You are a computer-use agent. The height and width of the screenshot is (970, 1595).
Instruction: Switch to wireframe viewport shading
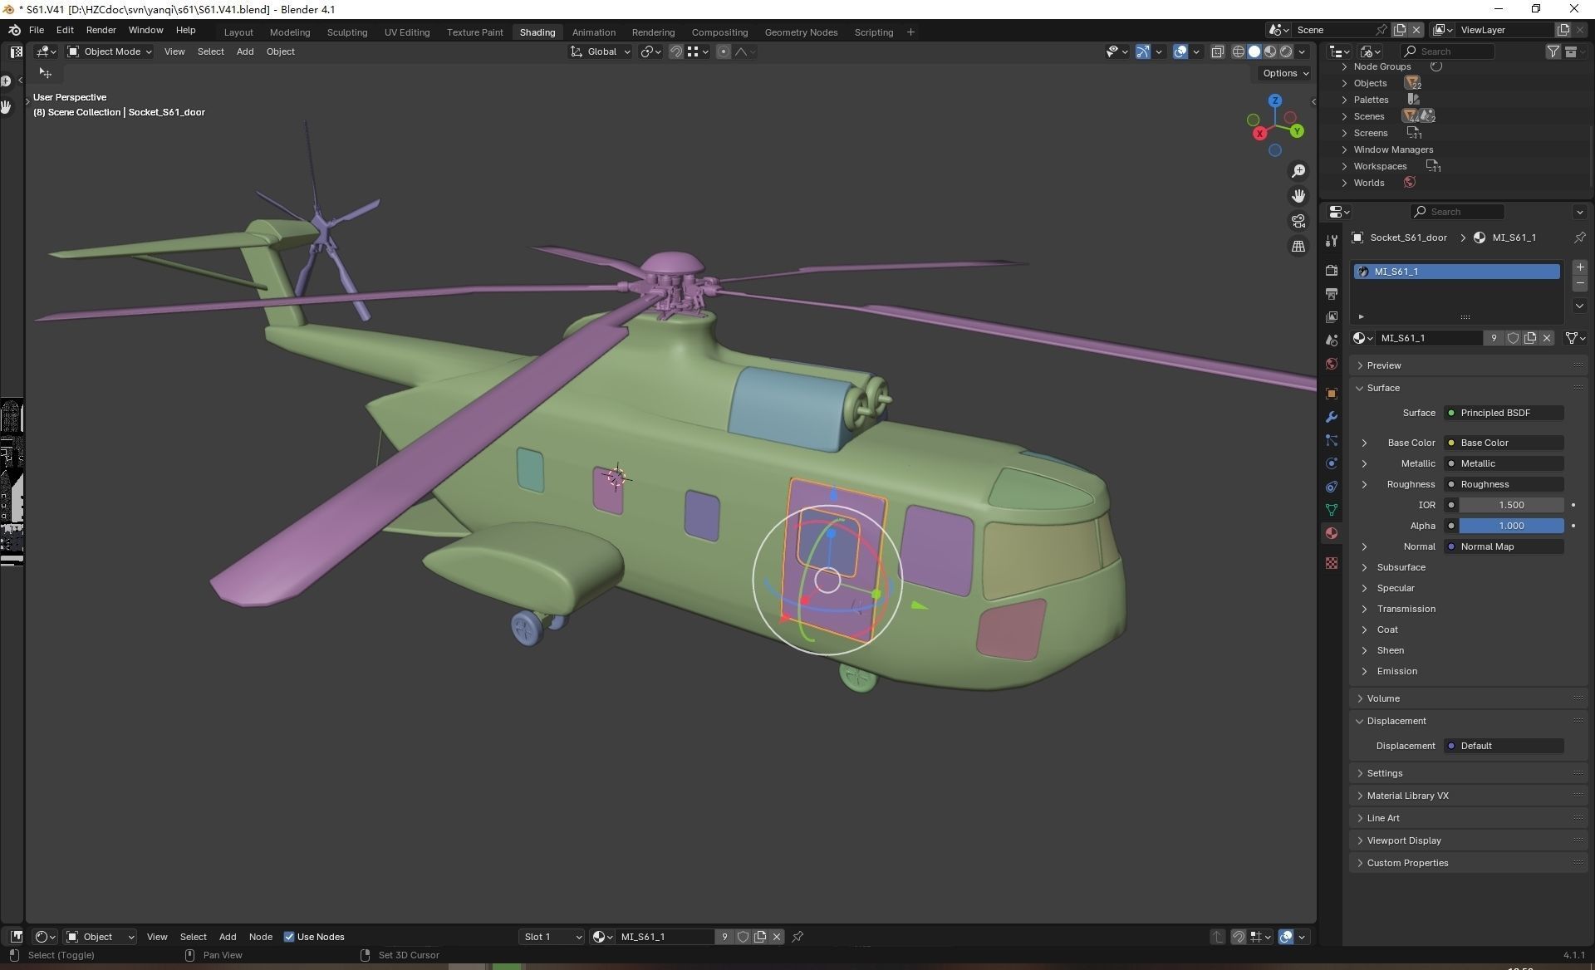(1238, 51)
